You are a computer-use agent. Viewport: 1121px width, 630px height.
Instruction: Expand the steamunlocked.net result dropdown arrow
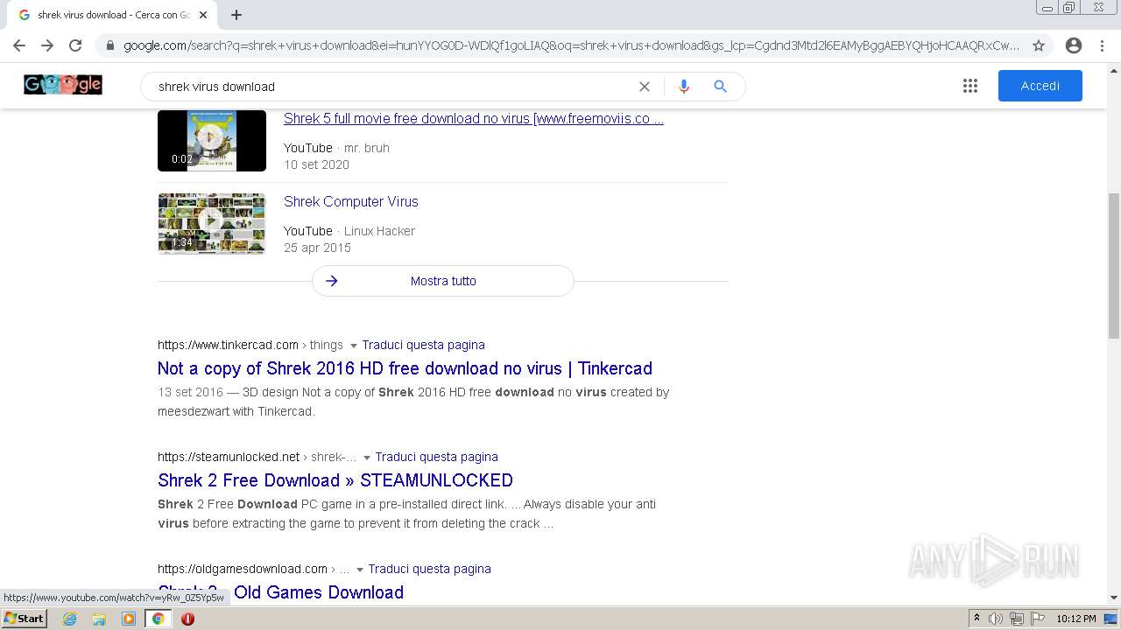tap(367, 458)
